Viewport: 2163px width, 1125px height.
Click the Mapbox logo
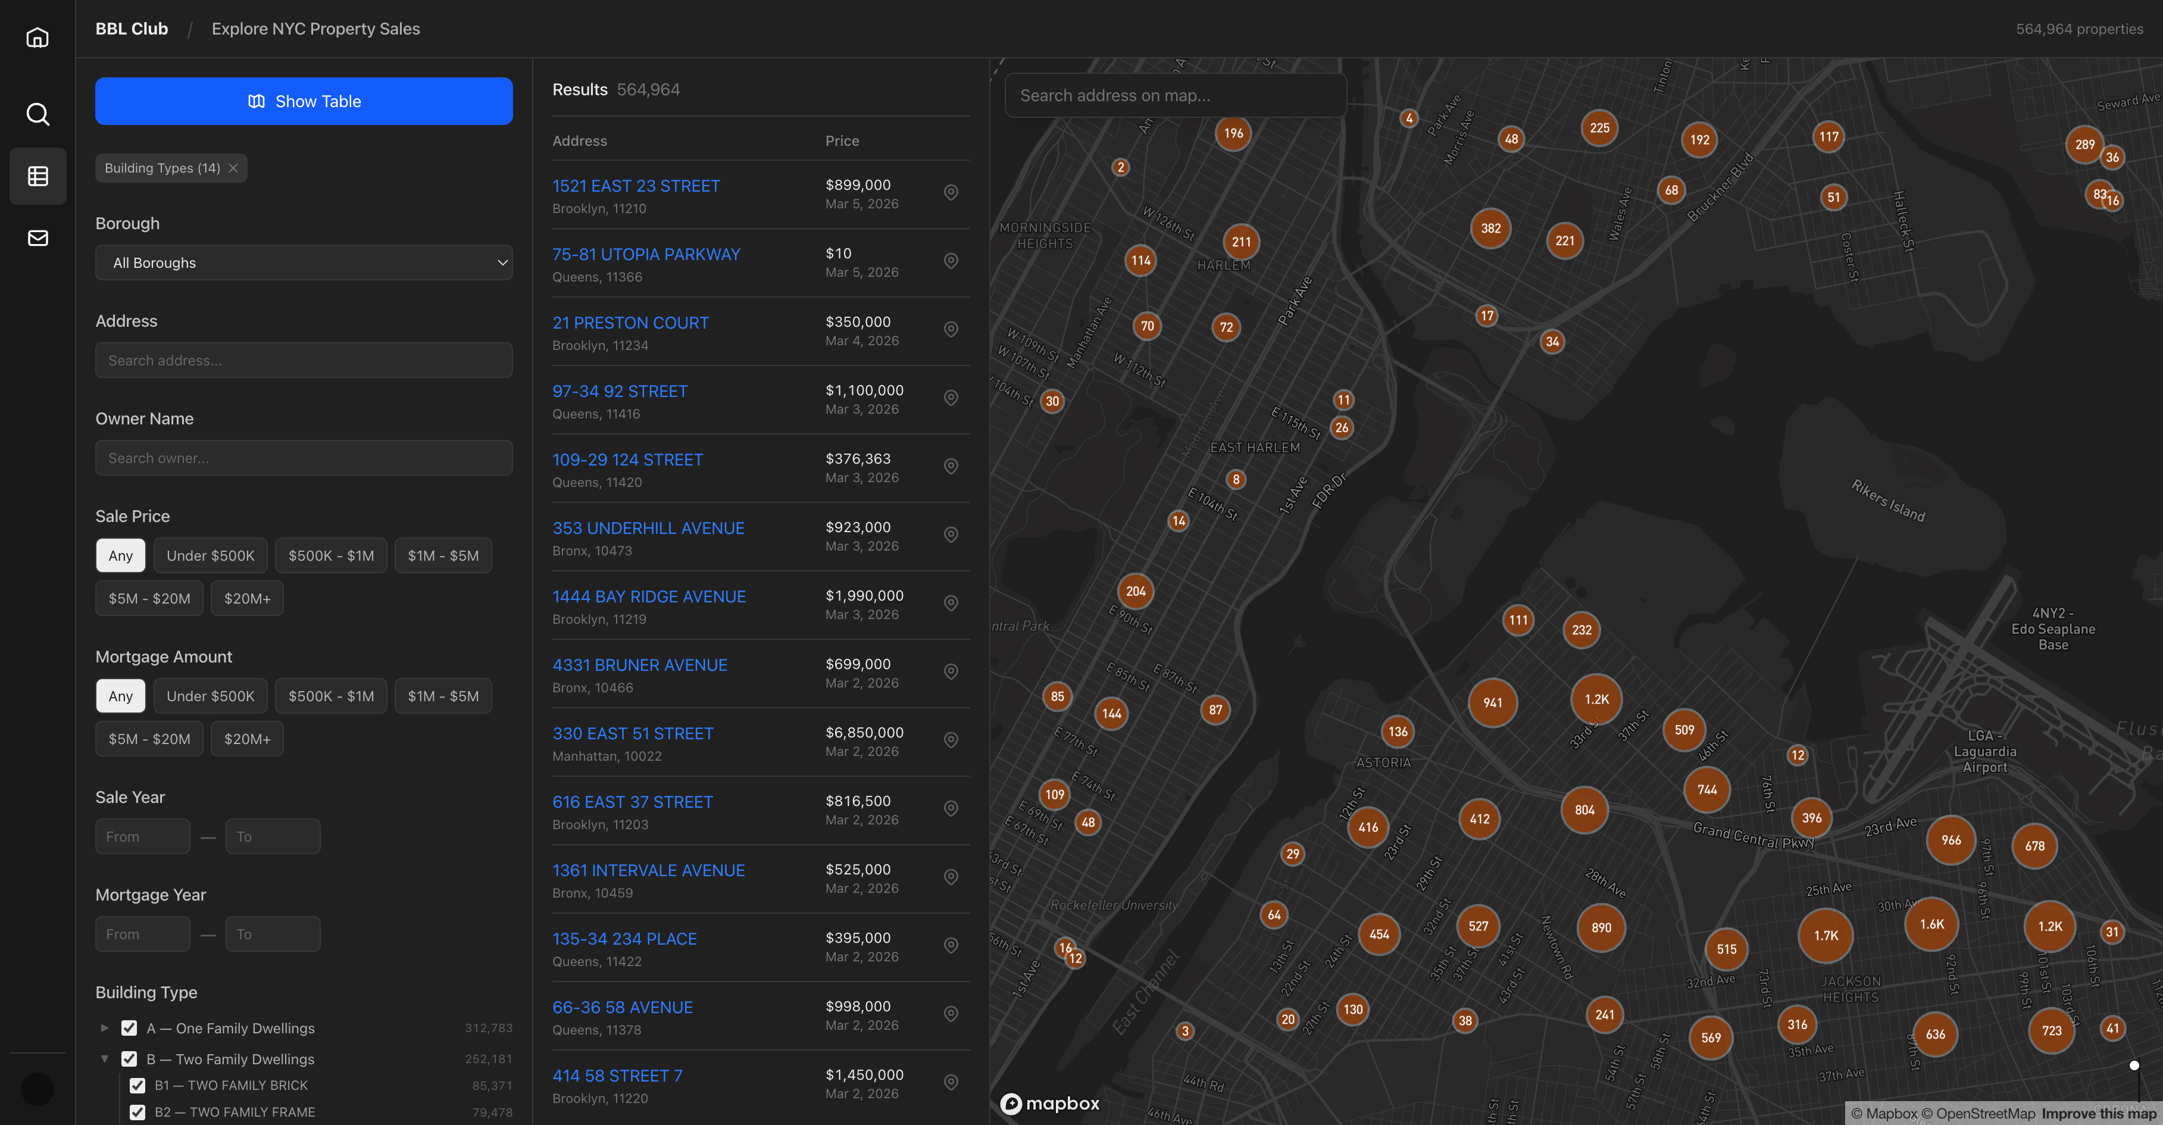tap(1049, 1103)
